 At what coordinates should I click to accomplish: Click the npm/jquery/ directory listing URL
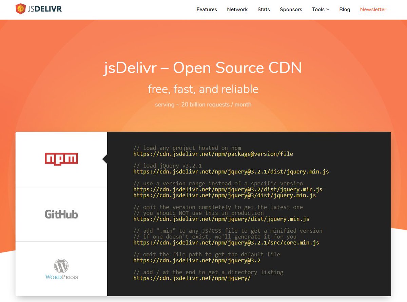[192, 278]
